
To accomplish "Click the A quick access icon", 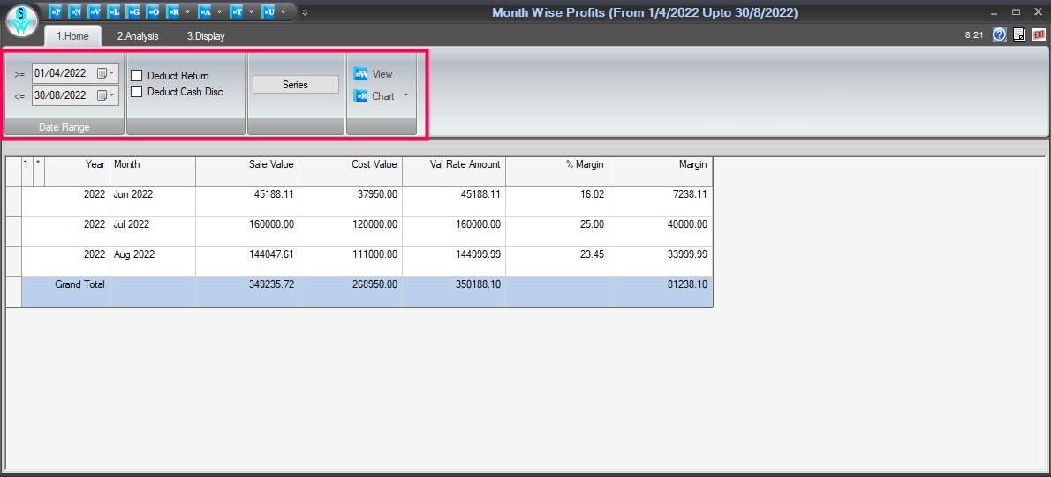I will click(204, 12).
